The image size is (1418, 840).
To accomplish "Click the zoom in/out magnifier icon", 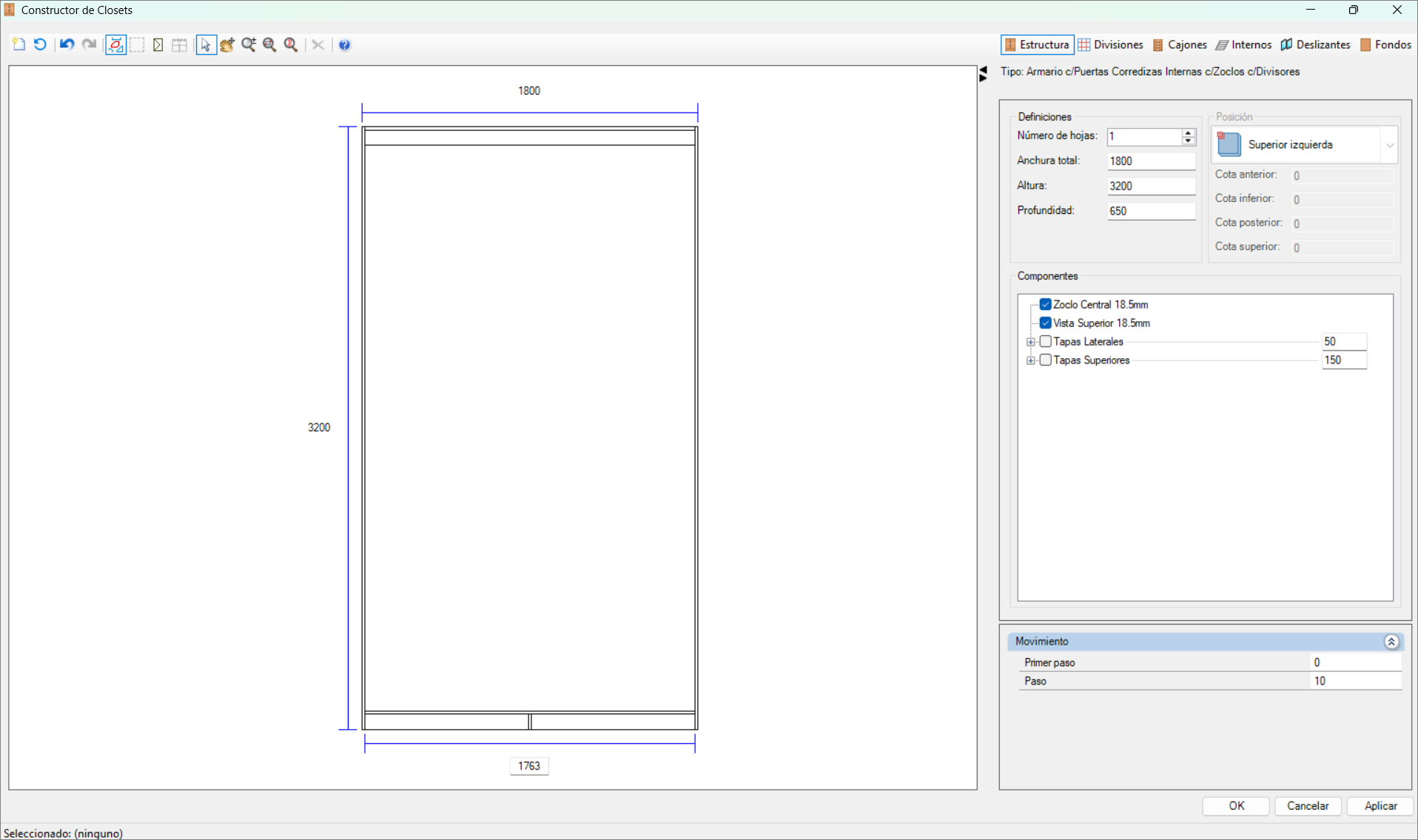I will tap(249, 44).
